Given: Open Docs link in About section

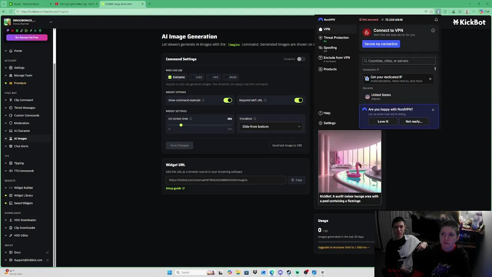Looking at the screenshot, I should coord(17,252).
